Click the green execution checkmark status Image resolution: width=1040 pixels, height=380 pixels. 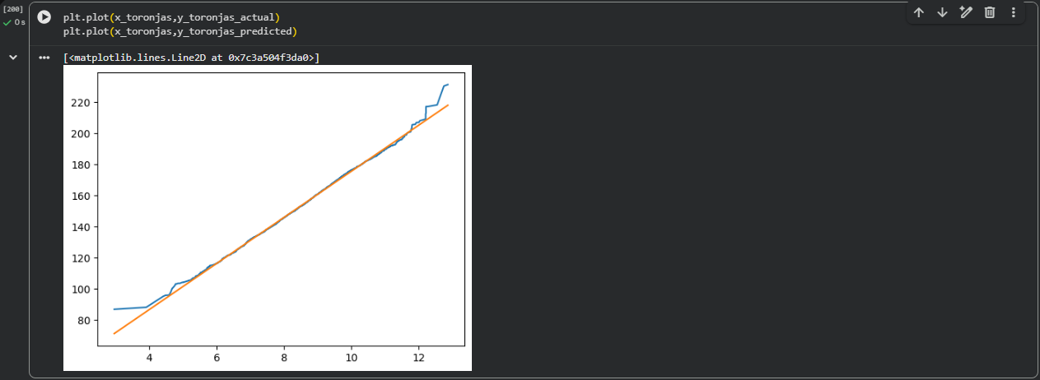click(x=7, y=22)
